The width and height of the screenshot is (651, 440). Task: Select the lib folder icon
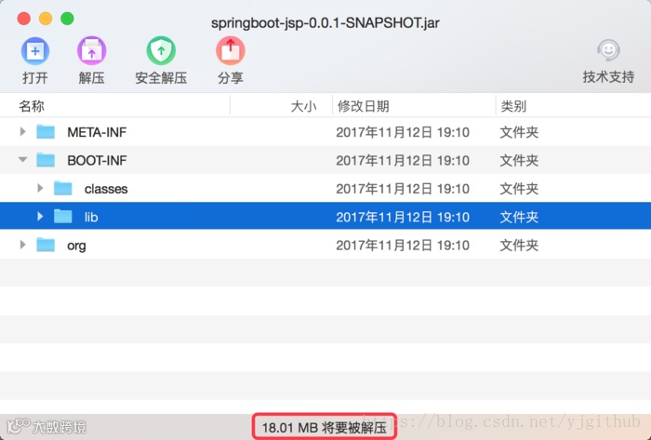pyautogui.click(x=63, y=217)
